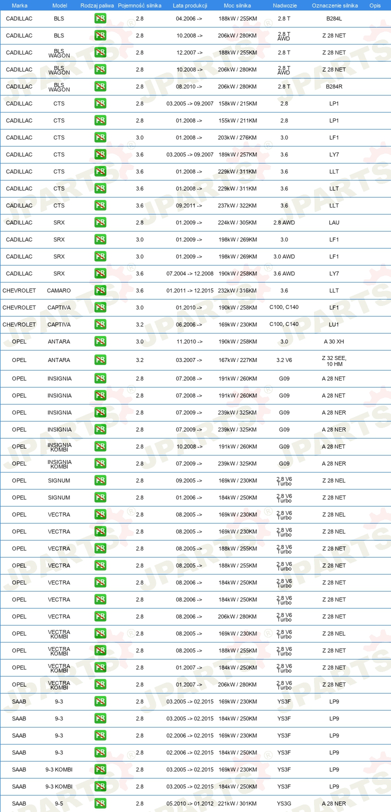
Task: Click fuel icon in SIGNUM 09.2005 row
Action: pyautogui.click(x=100, y=480)
